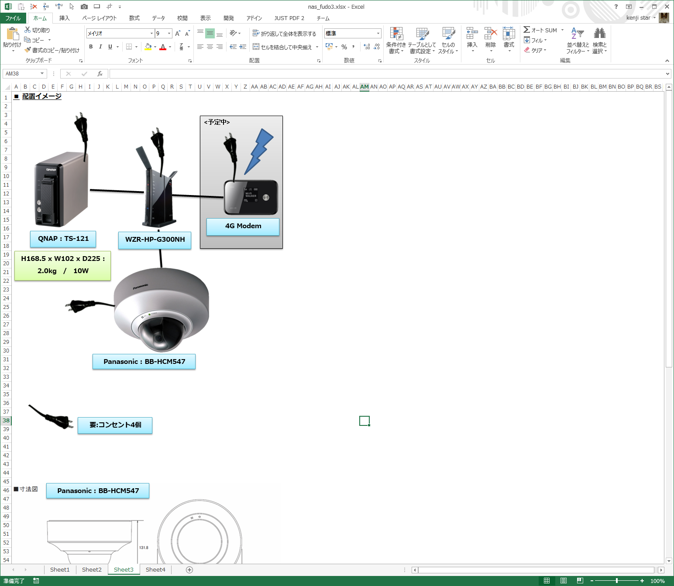Open the 挿入 (Insert) ribbon tab
This screenshot has width=674, height=586.
64,18
